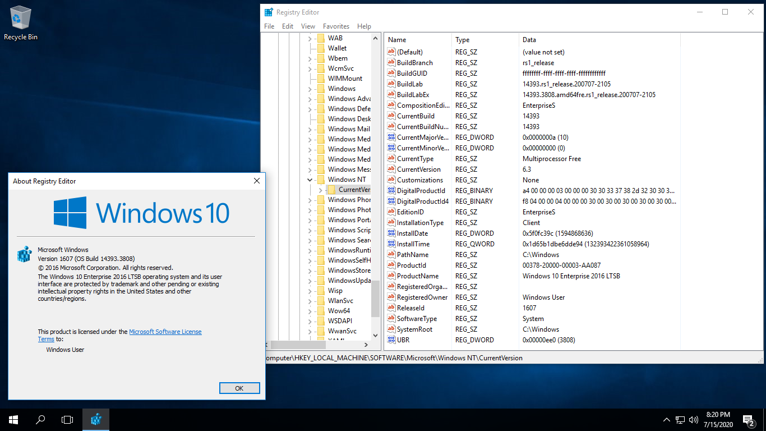Open the Edit menu
Viewport: 766px width, 431px height.
point(288,26)
